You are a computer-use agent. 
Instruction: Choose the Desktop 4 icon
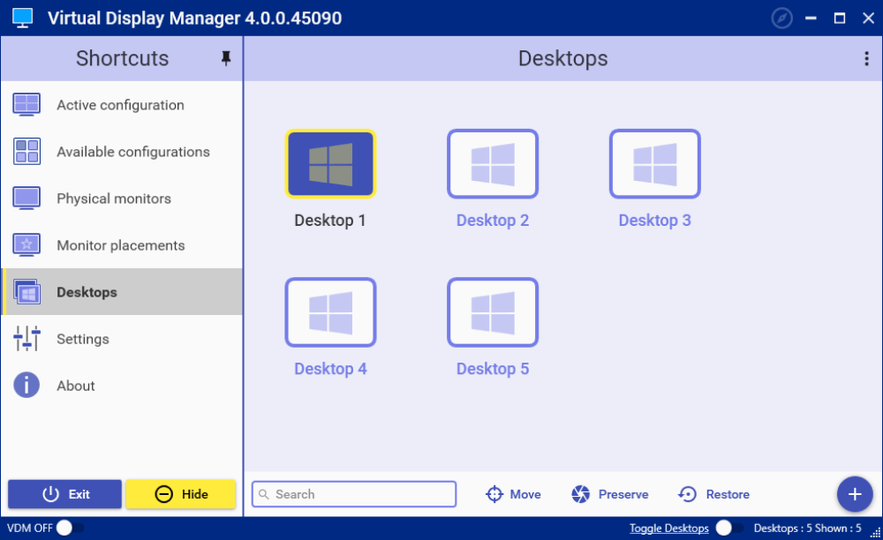point(330,312)
